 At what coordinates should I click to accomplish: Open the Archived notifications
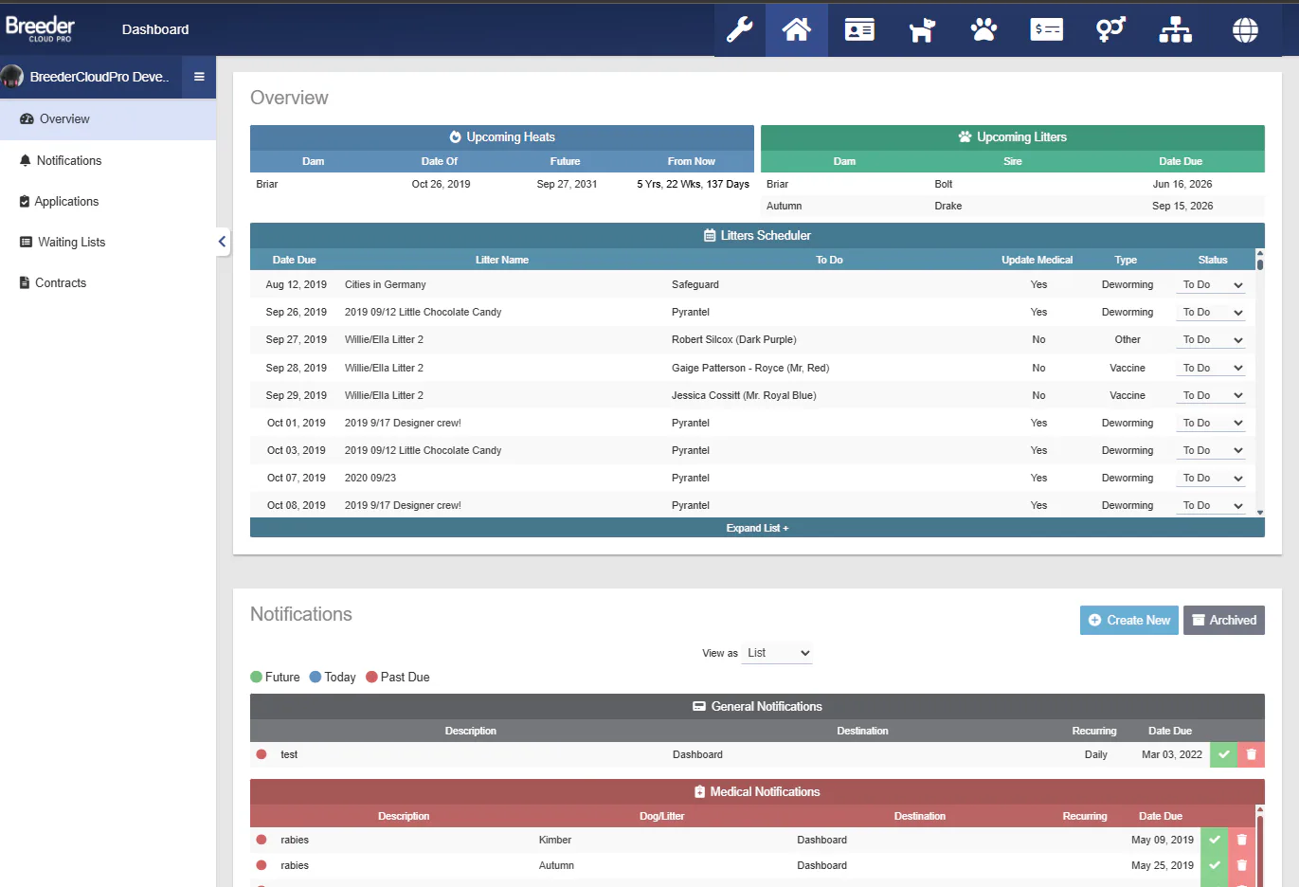(1224, 620)
